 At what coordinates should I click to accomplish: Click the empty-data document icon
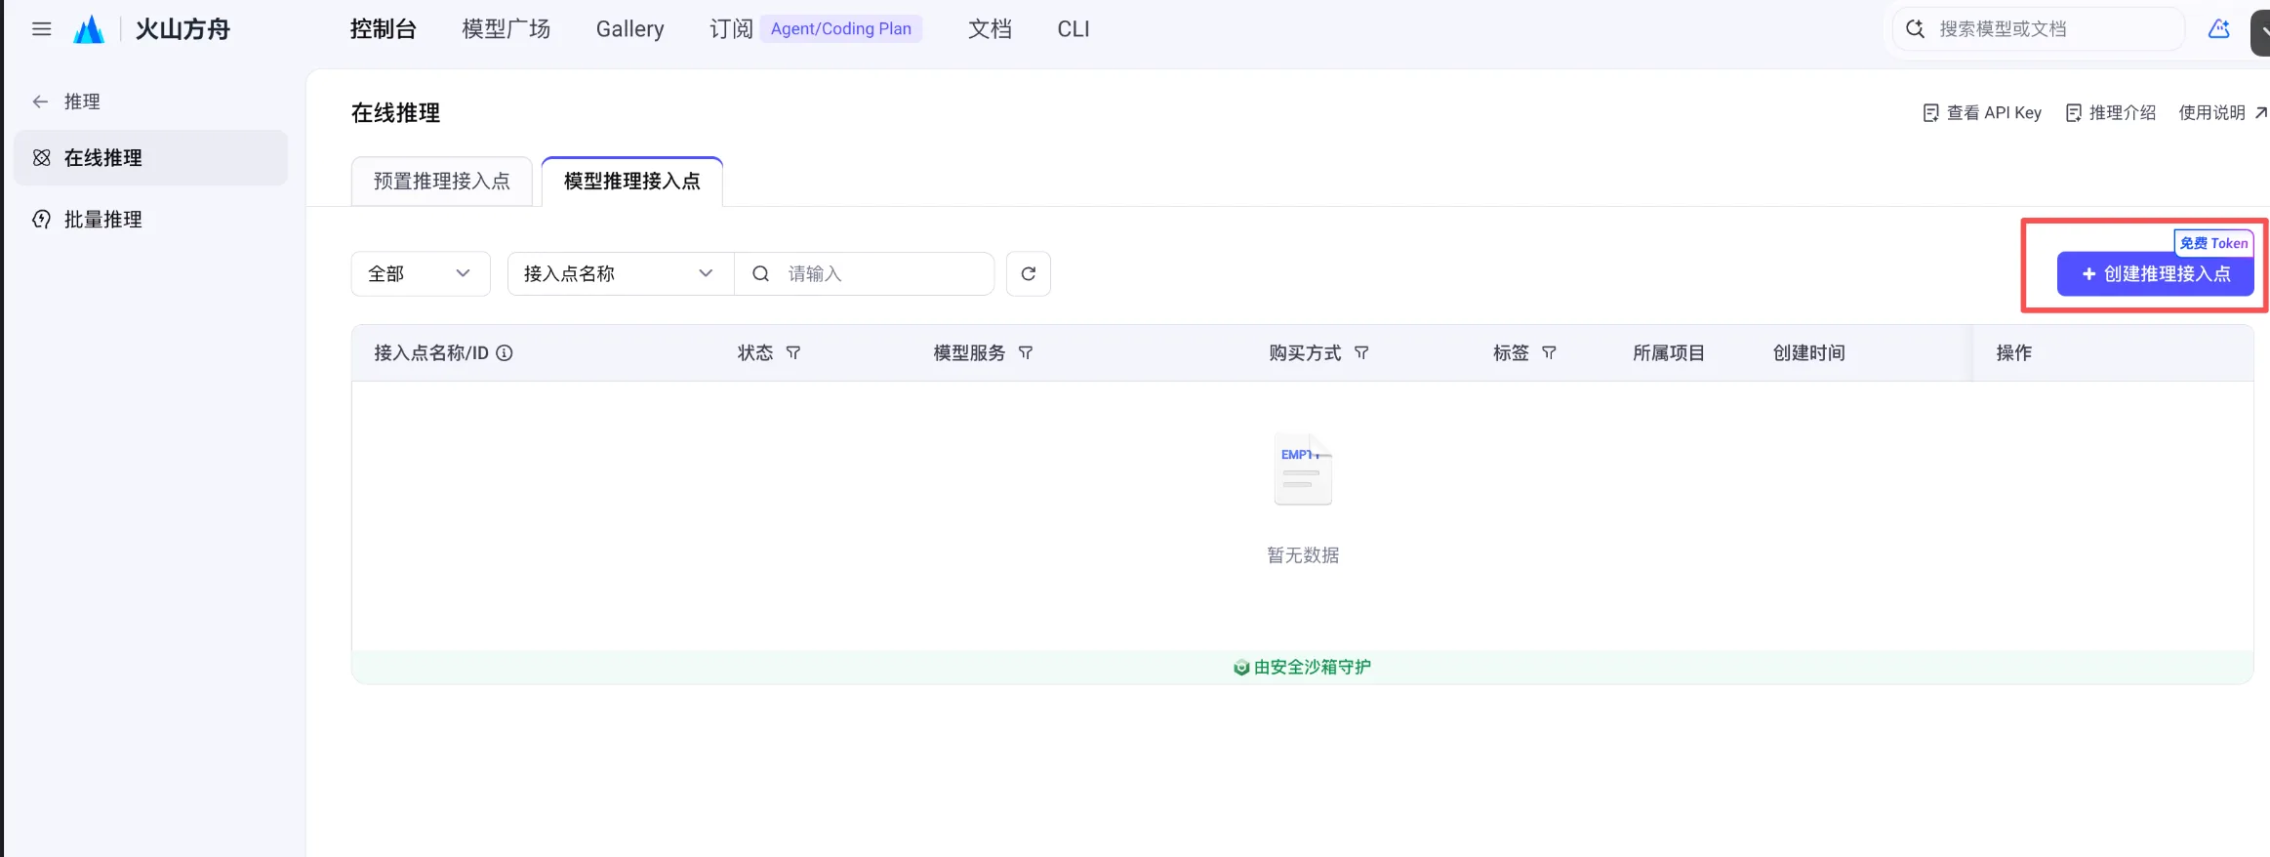tap(1303, 469)
